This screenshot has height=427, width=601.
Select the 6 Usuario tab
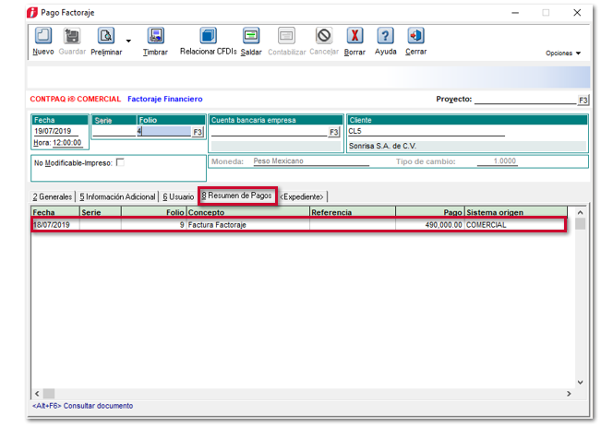point(178,196)
